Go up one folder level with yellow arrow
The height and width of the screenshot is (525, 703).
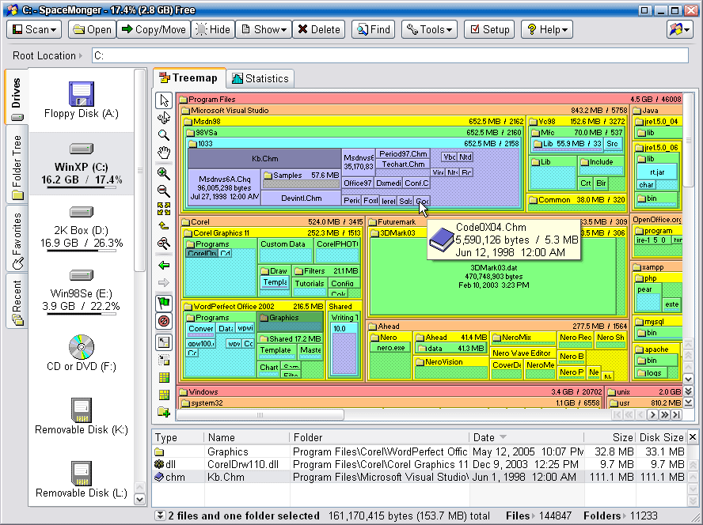pyautogui.click(x=164, y=226)
